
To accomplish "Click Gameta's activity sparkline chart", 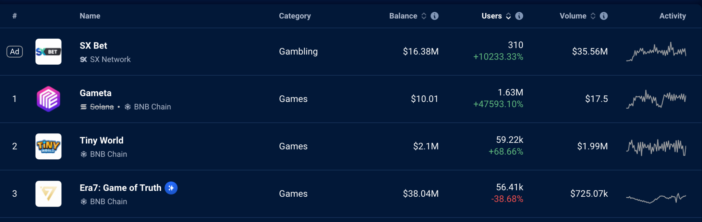I will point(656,99).
